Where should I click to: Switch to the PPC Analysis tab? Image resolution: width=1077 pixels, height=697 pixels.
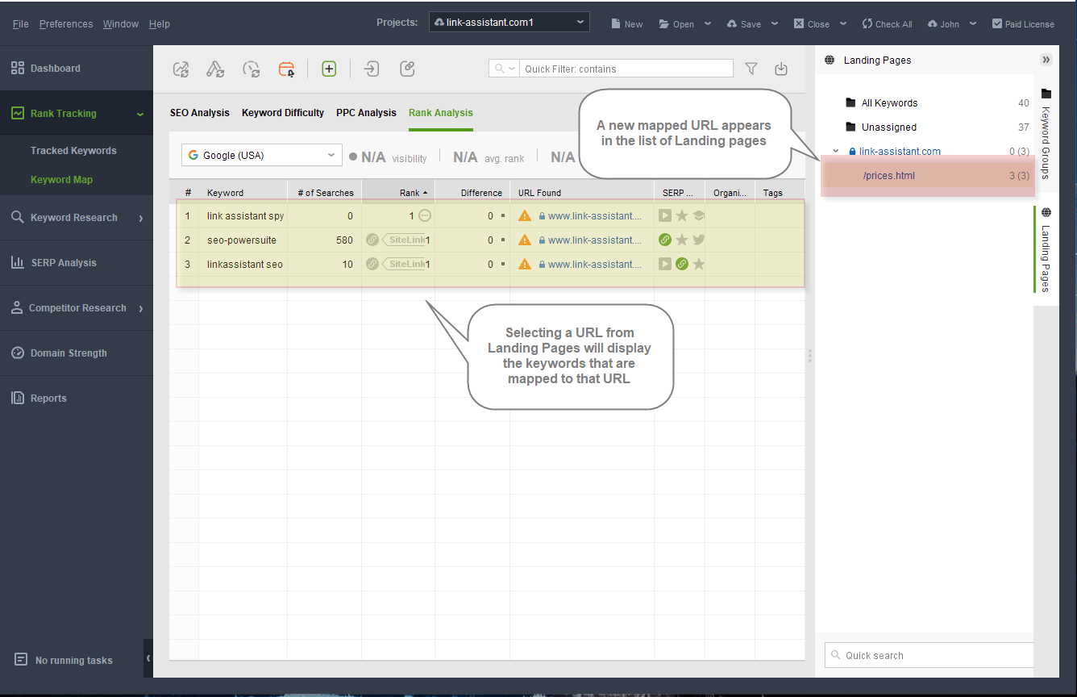366,113
